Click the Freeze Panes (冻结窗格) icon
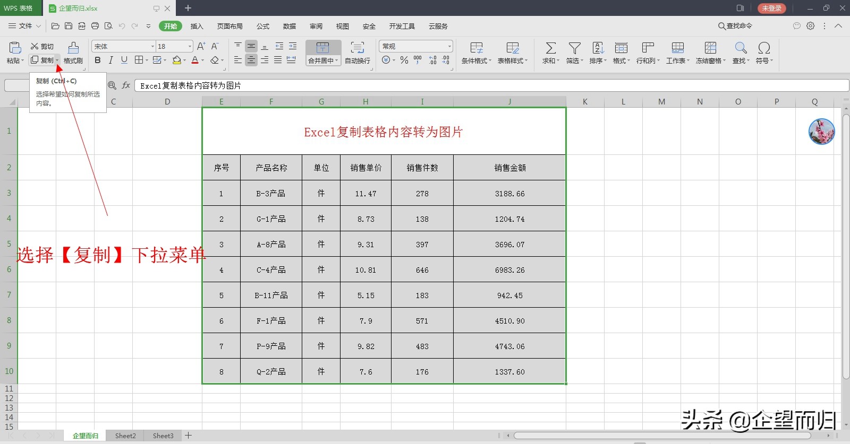 pos(710,48)
